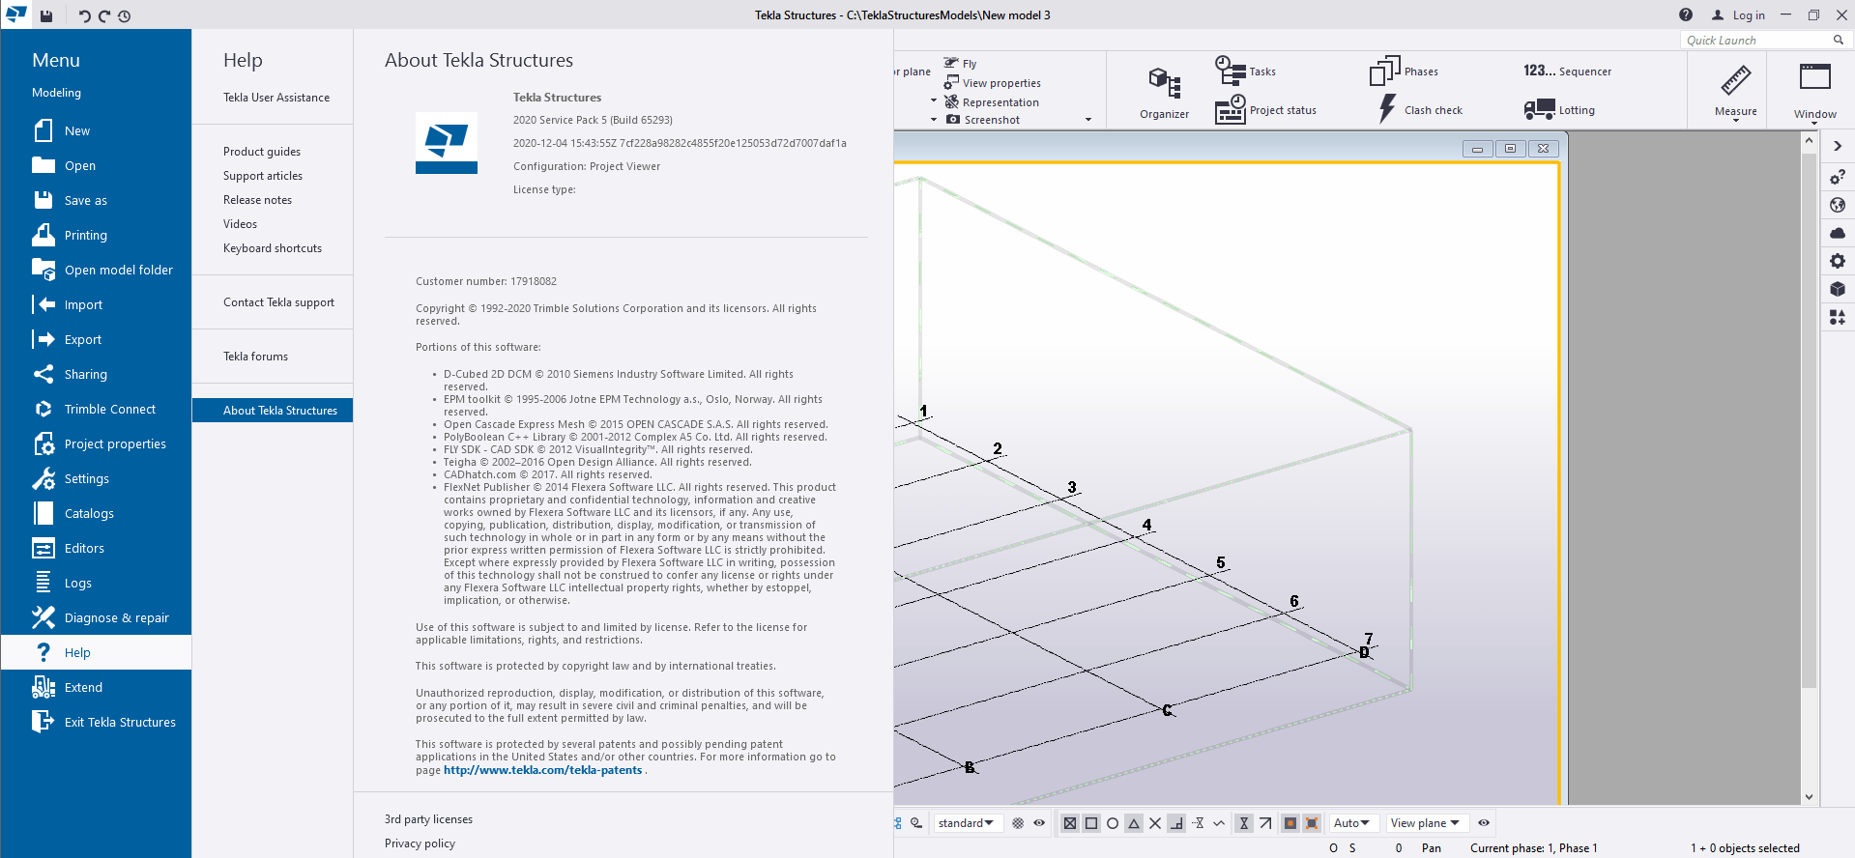Click the Redo arrow
This screenshot has width=1855, height=858.
tap(104, 15)
